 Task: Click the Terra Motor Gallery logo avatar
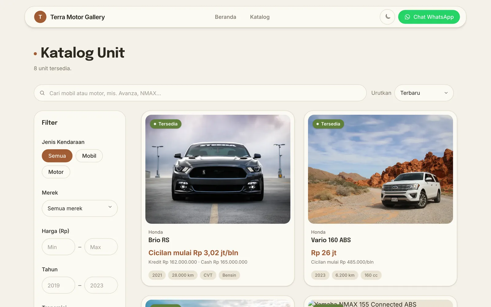point(40,17)
